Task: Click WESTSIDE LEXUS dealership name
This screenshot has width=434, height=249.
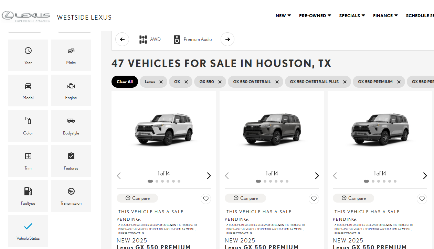Action: (x=84, y=18)
